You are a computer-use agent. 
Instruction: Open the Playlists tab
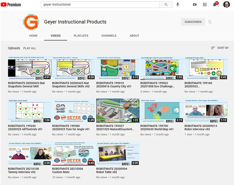click(x=81, y=36)
